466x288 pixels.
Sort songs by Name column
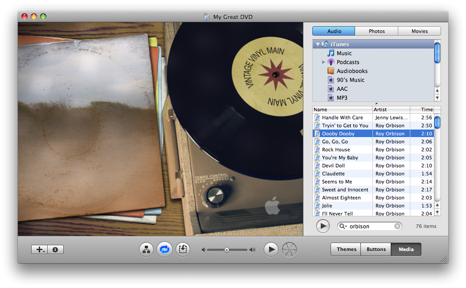tap(342, 110)
